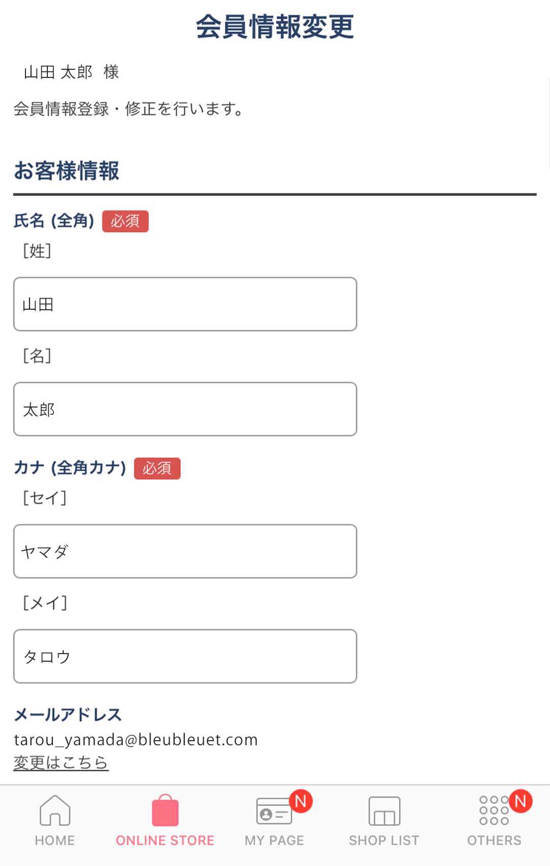
Task: Tap the OTHERS nine-dot grid icon
Action: tap(493, 810)
